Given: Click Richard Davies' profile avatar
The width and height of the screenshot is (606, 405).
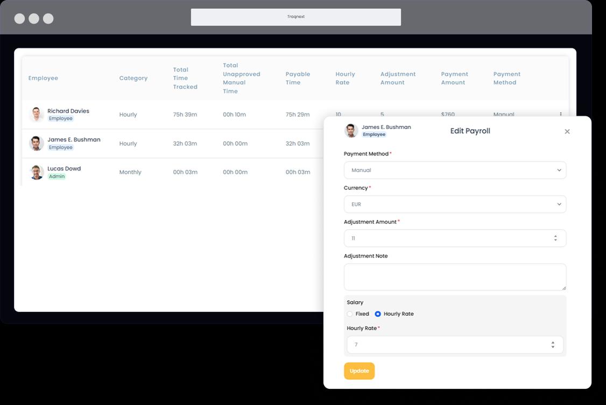Looking at the screenshot, I should (36, 115).
